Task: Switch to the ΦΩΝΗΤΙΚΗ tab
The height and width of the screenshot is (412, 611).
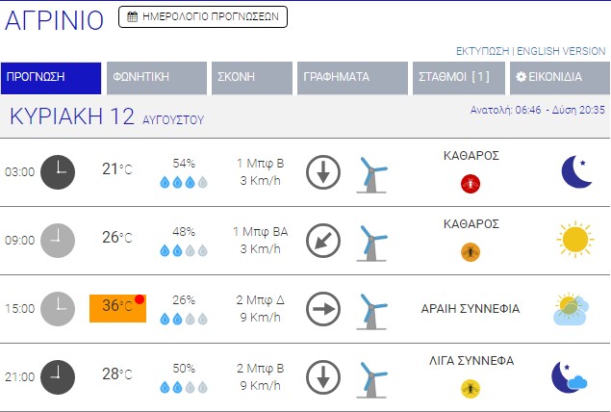Action: 156,78
